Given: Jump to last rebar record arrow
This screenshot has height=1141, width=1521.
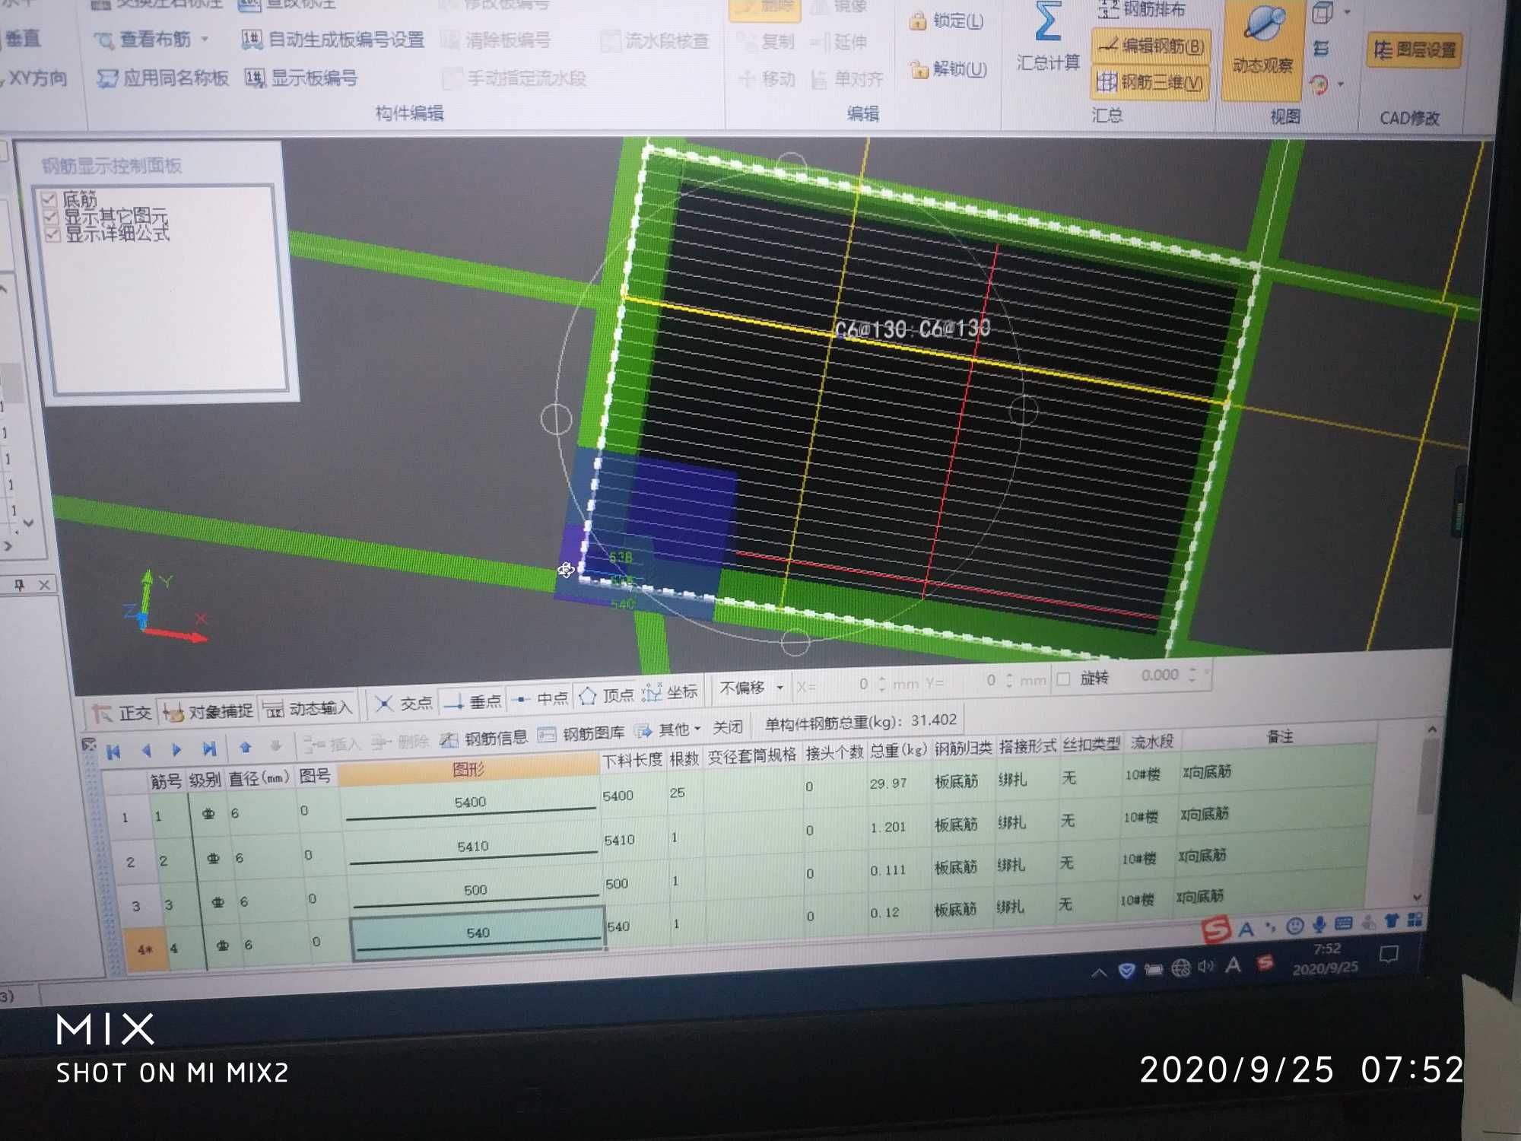Looking at the screenshot, I should [x=209, y=748].
